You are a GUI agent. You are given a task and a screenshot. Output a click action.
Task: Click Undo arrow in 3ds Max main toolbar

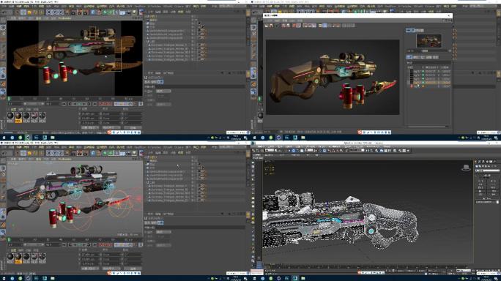pos(253,151)
